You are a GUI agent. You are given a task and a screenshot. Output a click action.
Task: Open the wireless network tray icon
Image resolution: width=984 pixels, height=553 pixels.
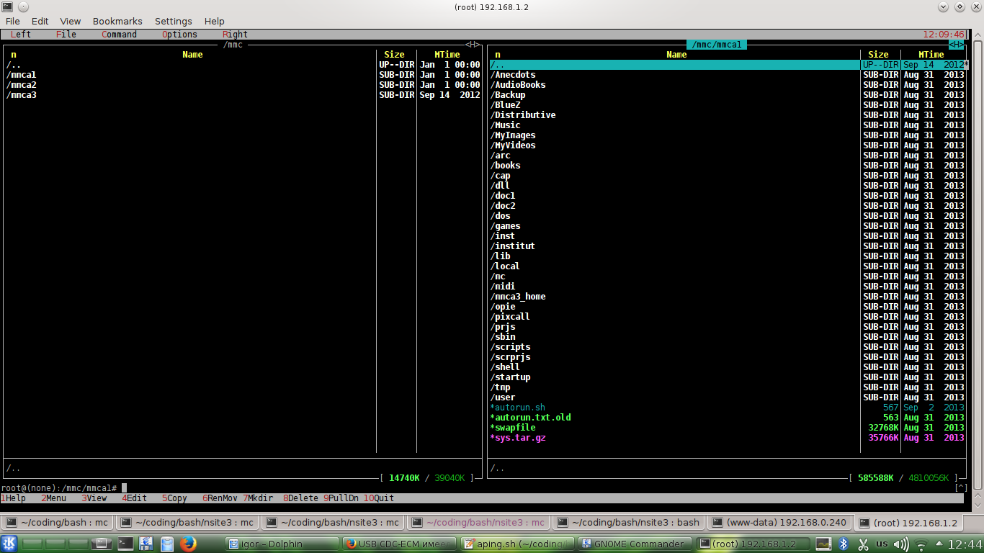(921, 544)
